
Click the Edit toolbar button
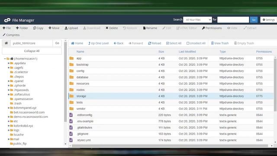click(167, 28)
